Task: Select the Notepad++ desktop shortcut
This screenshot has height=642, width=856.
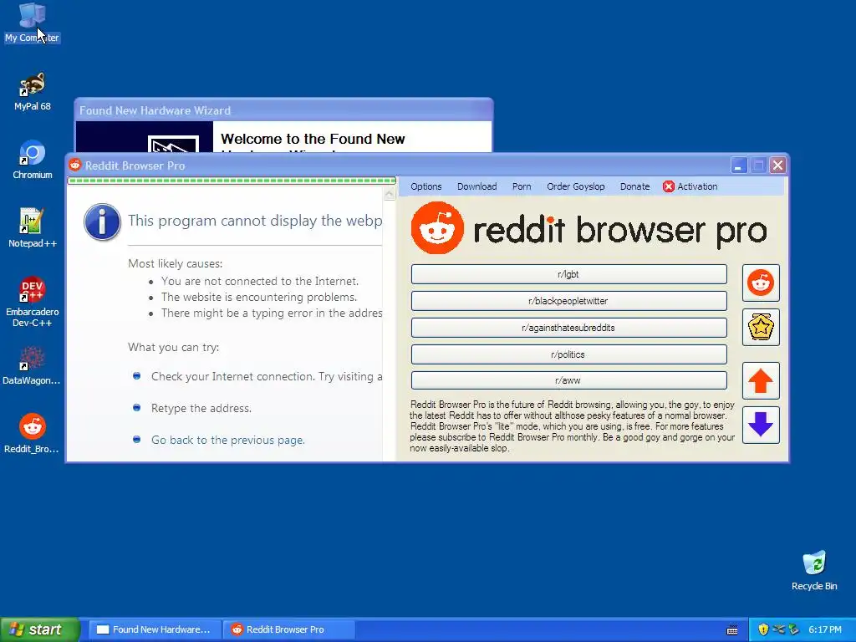Action: pos(33,229)
